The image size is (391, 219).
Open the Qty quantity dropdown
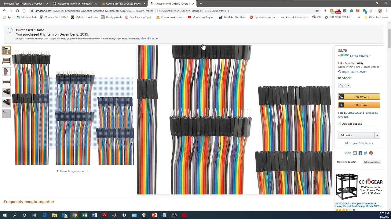[x=344, y=85]
